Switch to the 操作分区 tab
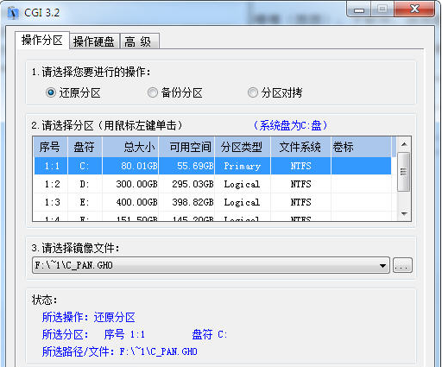This screenshot has height=367, width=442. tap(42, 41)
